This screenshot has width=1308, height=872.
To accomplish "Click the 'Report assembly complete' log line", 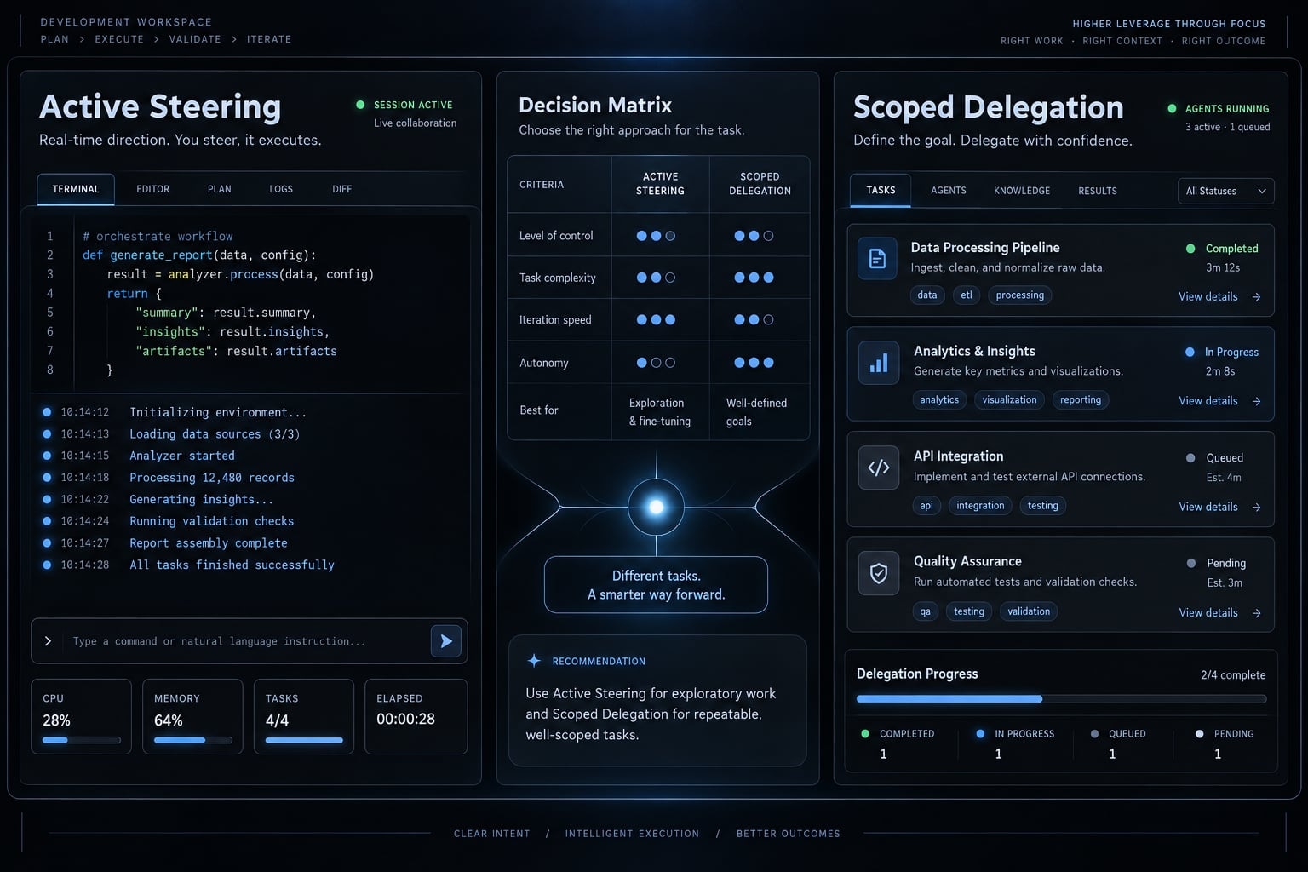I will pyautogui.click(x=209, y=543).
